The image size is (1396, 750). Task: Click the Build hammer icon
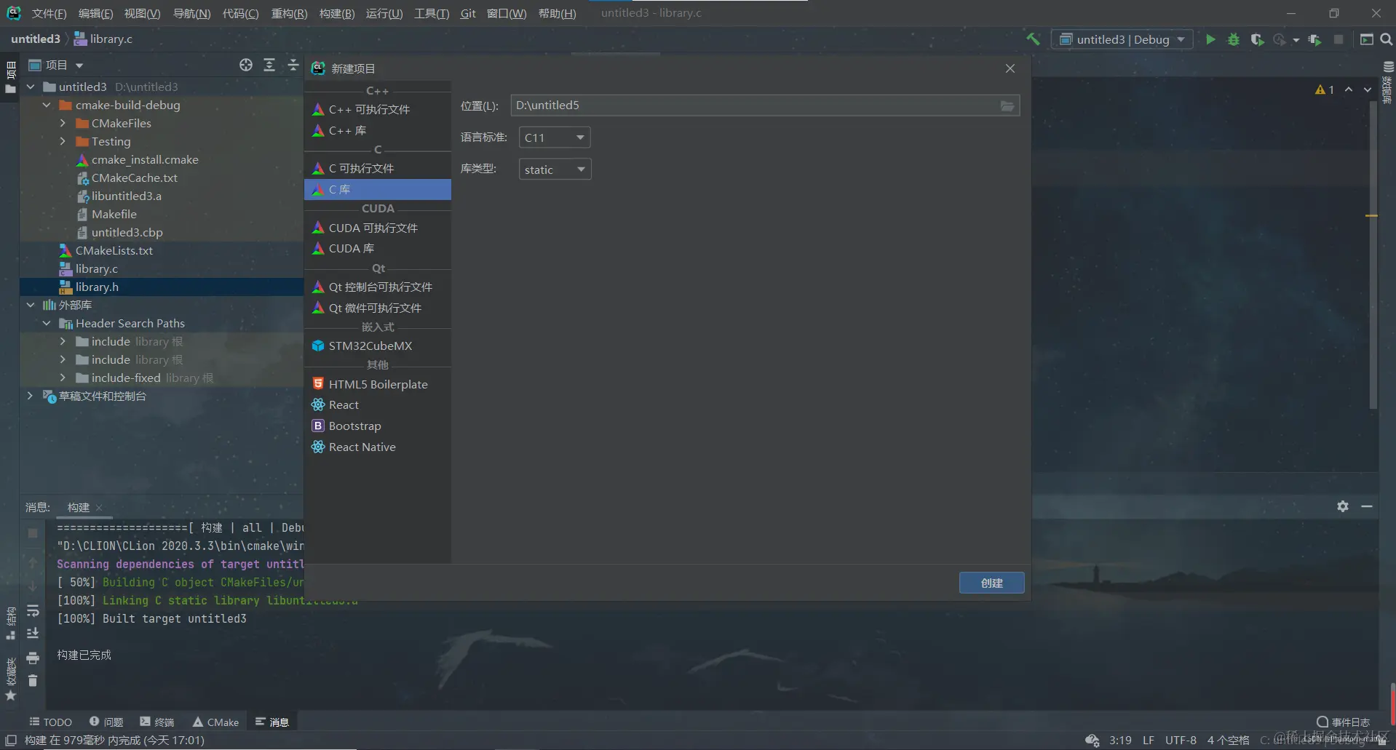(1034, 39)
